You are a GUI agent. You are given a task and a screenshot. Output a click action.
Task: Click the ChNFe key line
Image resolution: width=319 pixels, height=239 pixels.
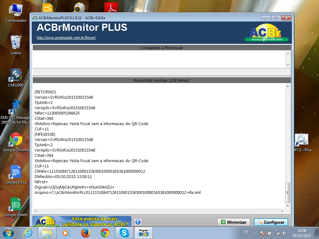90,171
